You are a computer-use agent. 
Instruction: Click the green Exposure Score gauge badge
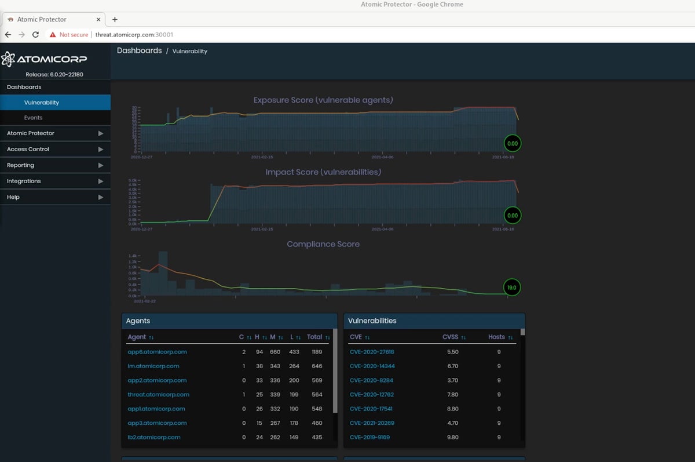(x=512, y=143)
